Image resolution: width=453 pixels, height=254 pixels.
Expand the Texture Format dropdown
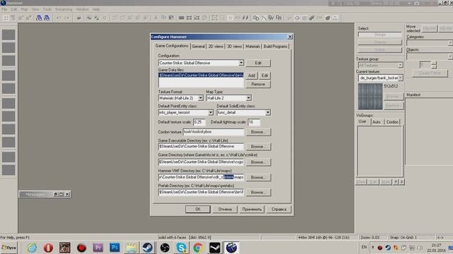point(200,98)
